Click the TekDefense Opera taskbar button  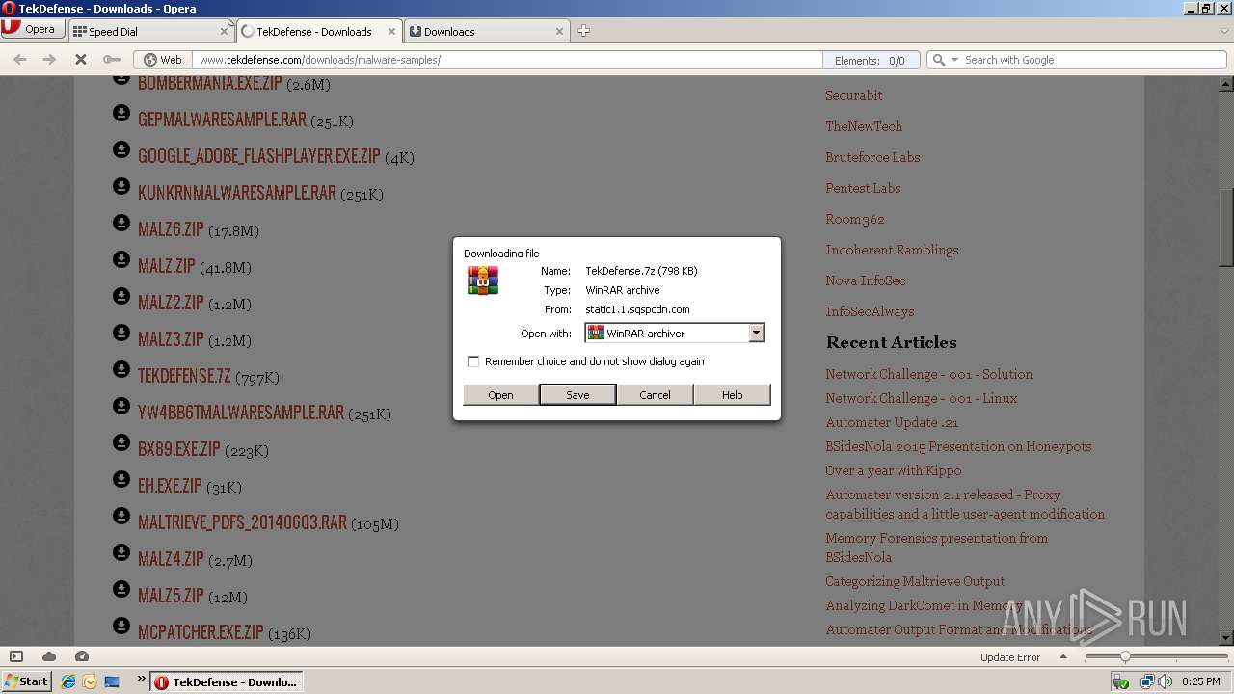click(x=228, y=681)
